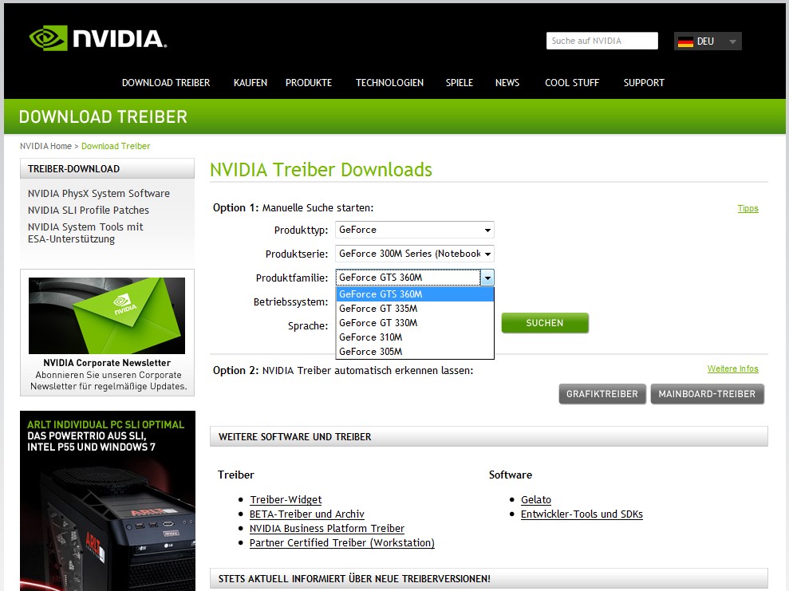Screen dimensions: 789x591
Task: Open Partner Certified Treiber (Workstation) link
Action: tap(342, 542)
